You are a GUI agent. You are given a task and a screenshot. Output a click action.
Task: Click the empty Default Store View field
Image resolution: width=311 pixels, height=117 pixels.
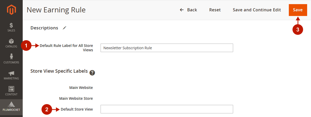coord(167,109)
